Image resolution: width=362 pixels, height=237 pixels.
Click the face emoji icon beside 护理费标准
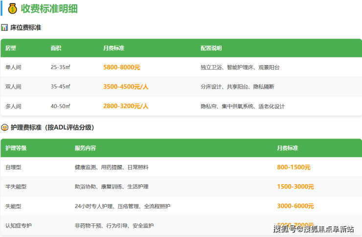point(4,127)
